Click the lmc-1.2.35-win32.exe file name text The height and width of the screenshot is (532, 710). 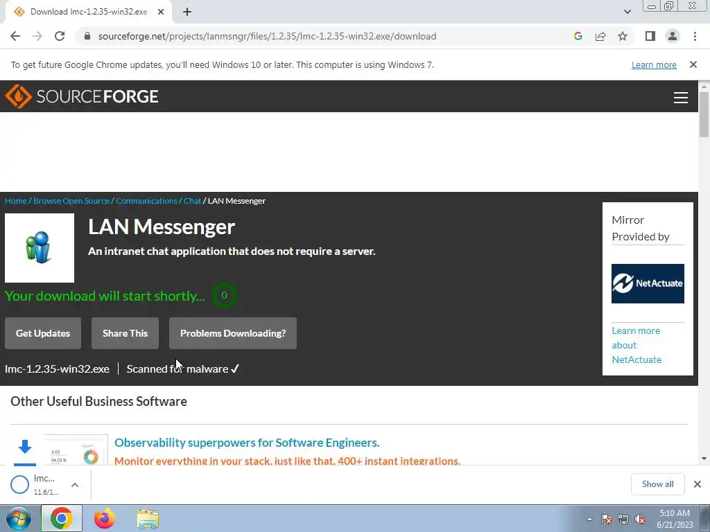[57, 369]
